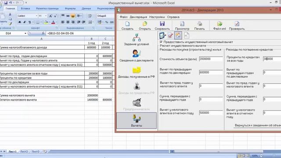281x158 pixels.
Task: Open the Задание условий section
Action: 137,39
